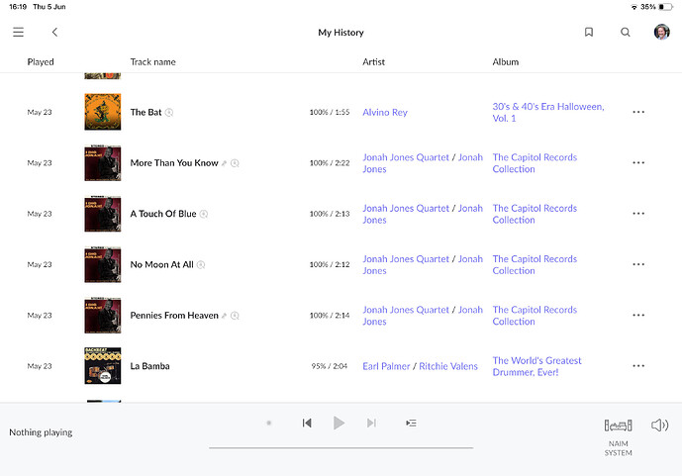
Task: Open the user profile avatar
Action: click(661, 33)
